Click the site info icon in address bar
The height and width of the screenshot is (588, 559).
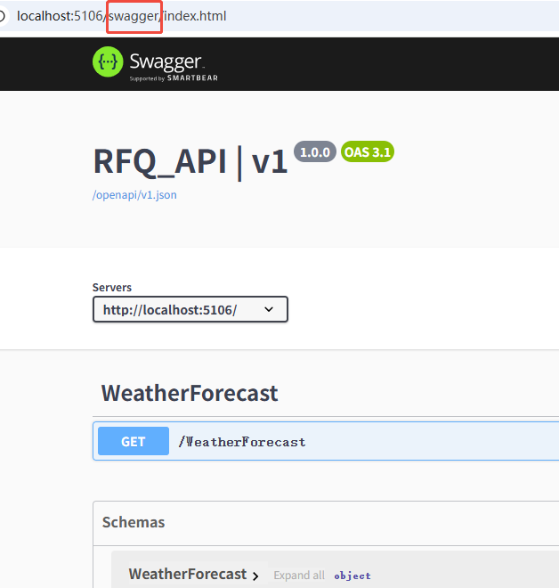coord(2,16)
